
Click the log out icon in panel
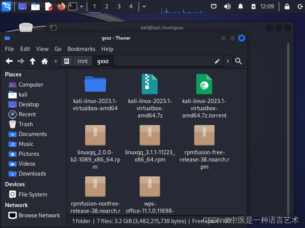(x=300, y=6)
